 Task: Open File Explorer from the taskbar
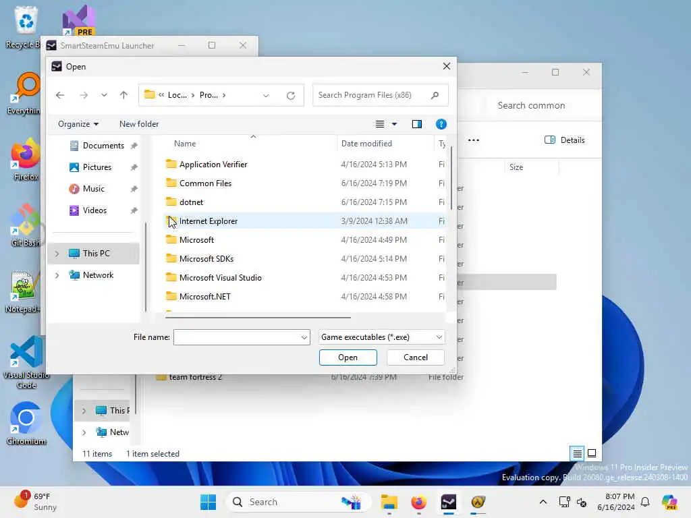[389, 502]
